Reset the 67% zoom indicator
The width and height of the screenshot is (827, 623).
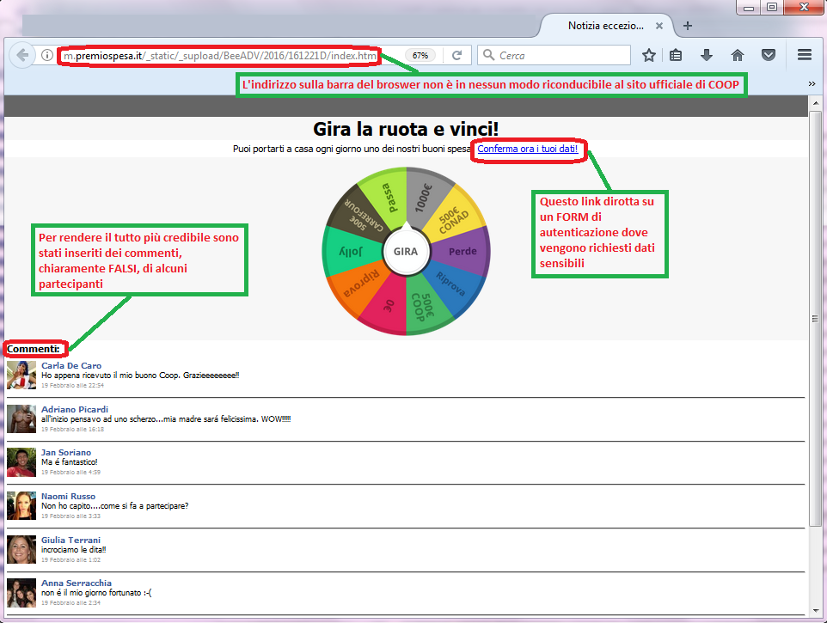pos(420,55)
